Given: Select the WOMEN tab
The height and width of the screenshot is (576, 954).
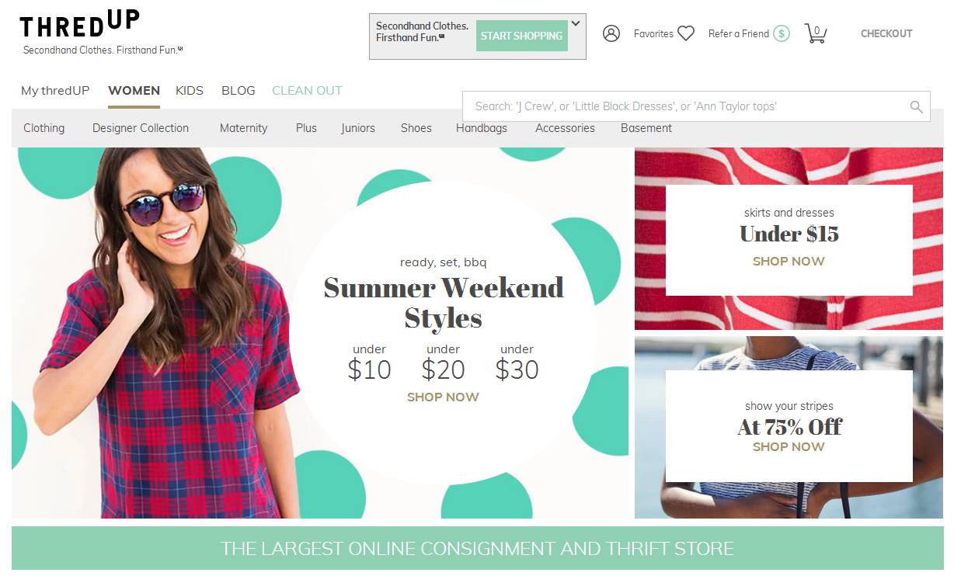Looking at the screenshot, I should tap(134, 90).
